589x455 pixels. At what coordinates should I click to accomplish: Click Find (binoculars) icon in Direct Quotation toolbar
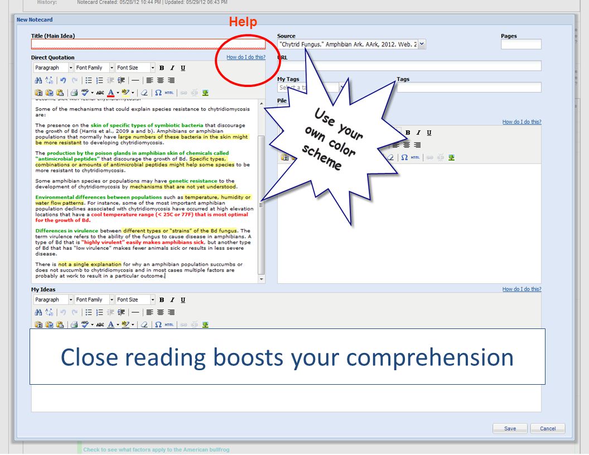coord(38,80)
